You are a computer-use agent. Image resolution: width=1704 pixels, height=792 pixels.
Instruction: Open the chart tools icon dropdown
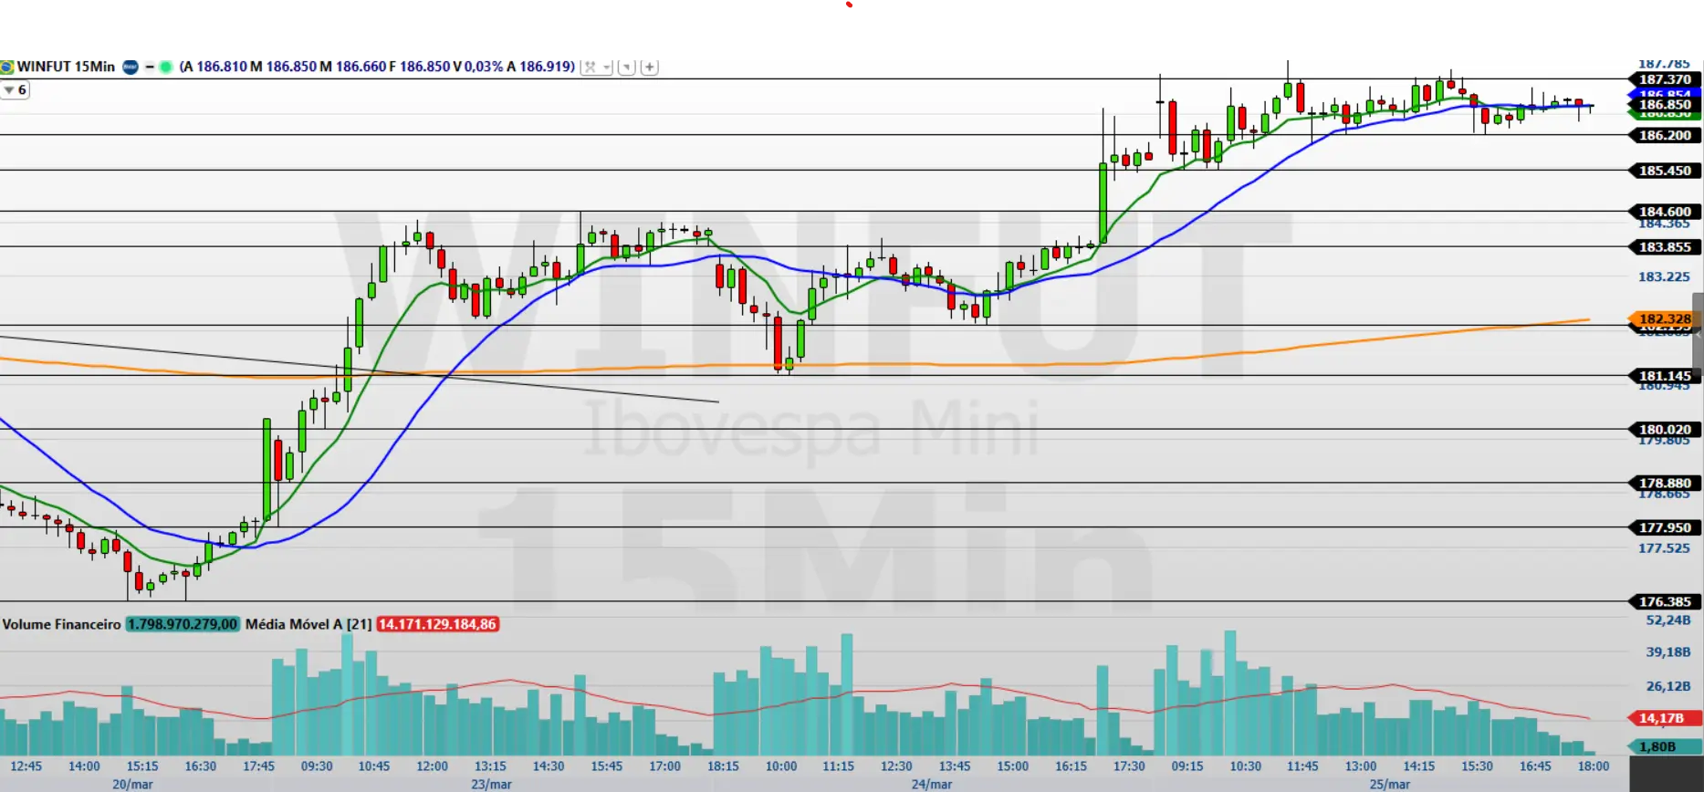pyautogui.click(x=596, y=67)
